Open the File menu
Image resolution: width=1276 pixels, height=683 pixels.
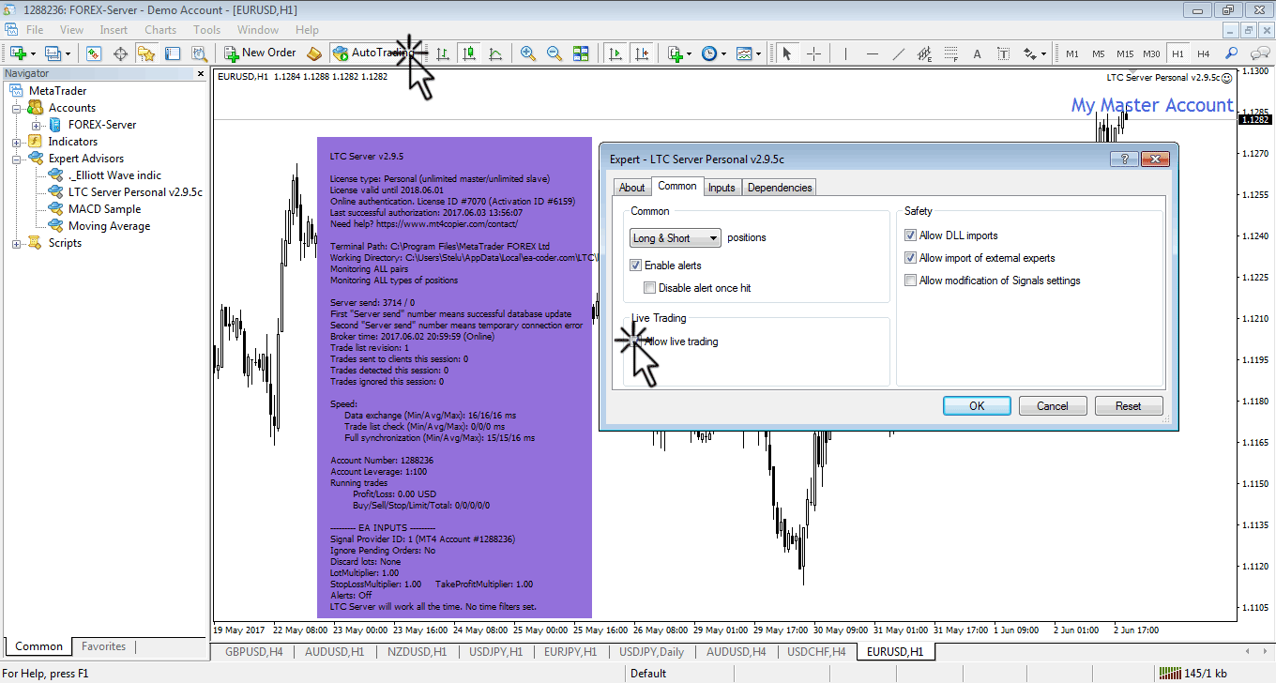click(35, 30)
